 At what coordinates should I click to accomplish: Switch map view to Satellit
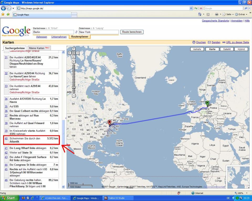[227, 49]
